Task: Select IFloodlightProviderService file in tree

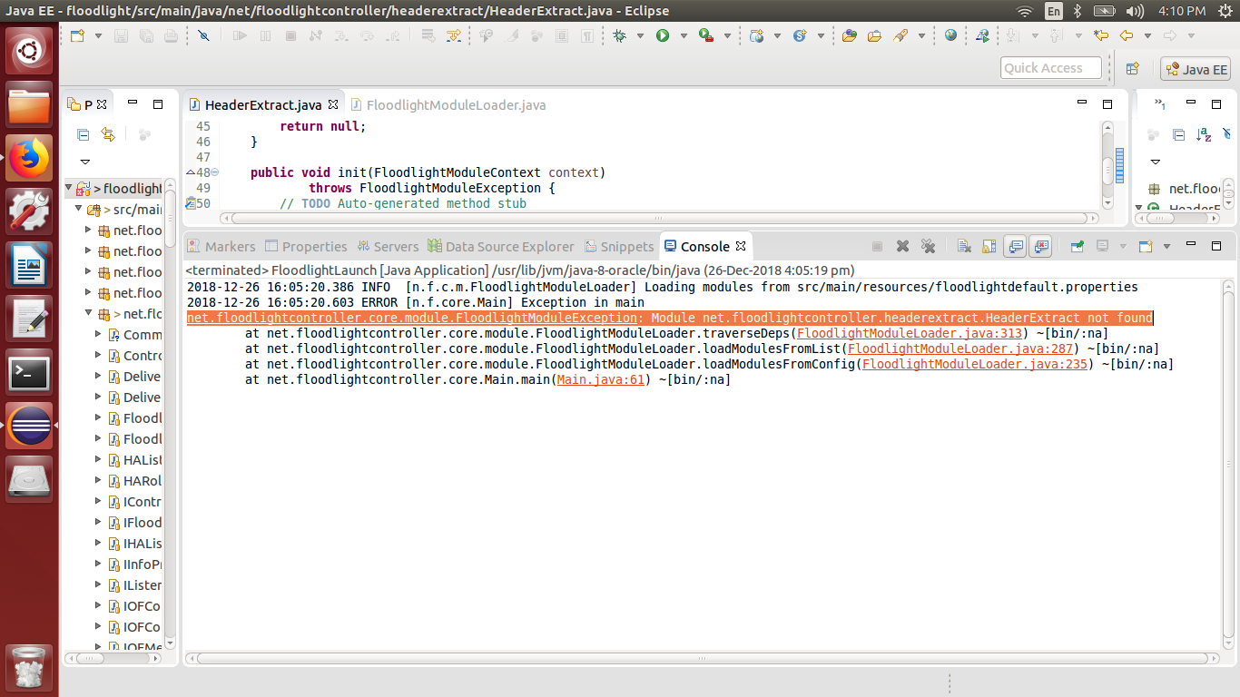Action: pyautogui.click(x=134, y=522)
